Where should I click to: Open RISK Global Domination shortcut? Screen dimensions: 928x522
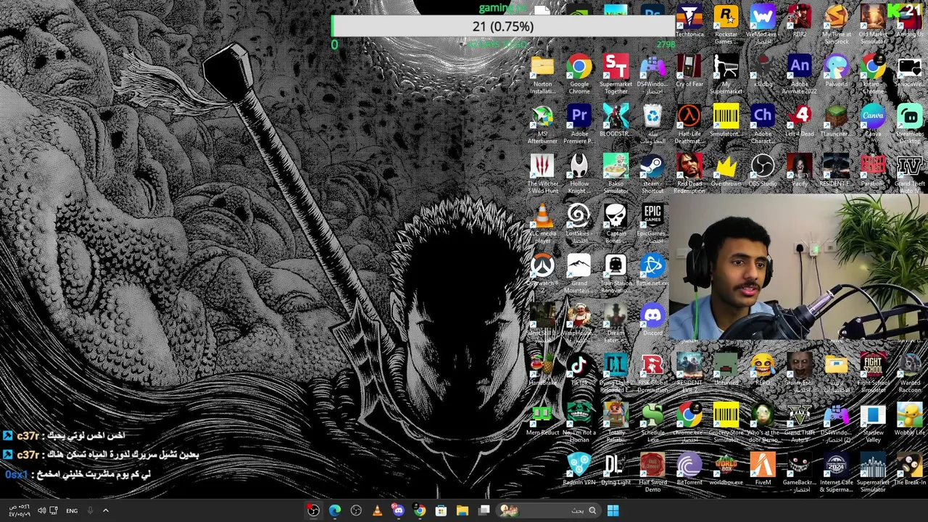652,373
